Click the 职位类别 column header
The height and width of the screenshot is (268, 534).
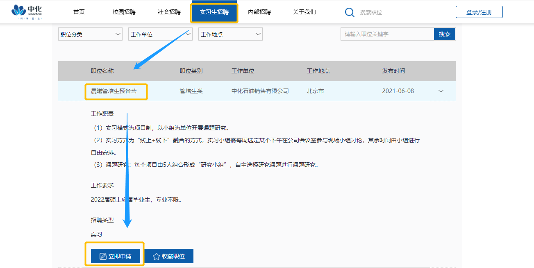(x=191, y=71)
